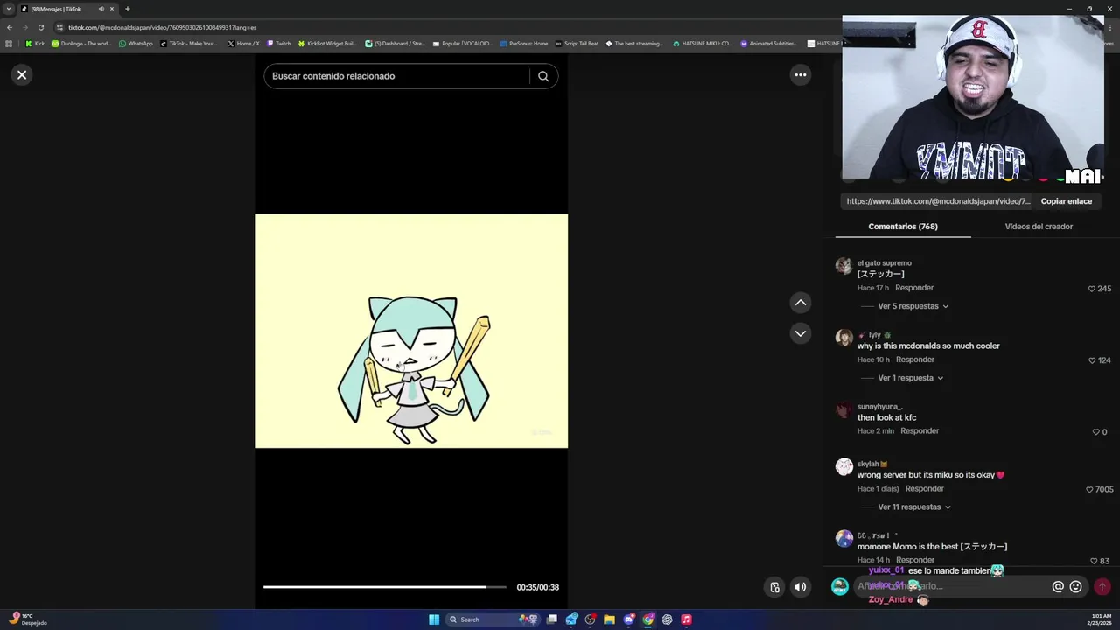Screen dimensions: 1120x630
Task: Reply to sunnyhyuna_'s comment
Action: click(x=920, y=431)
